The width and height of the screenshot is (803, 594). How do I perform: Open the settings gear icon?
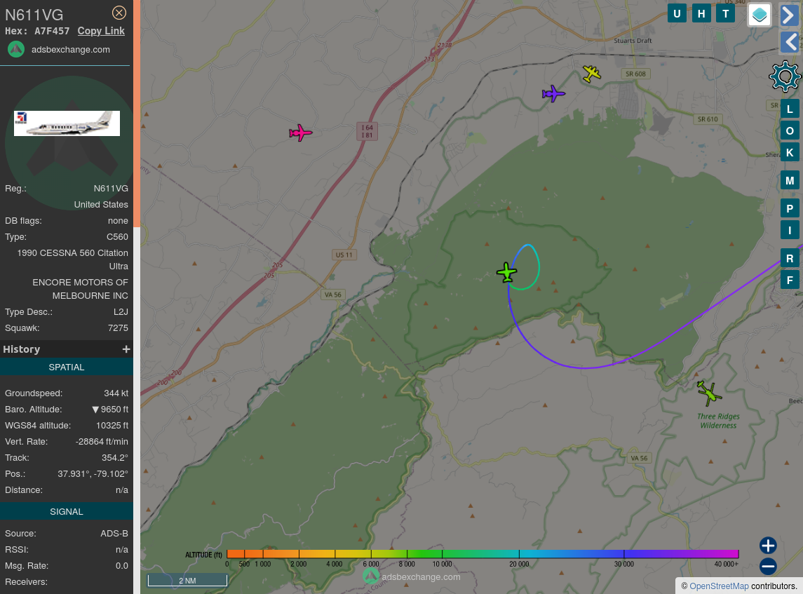[785, 77]
